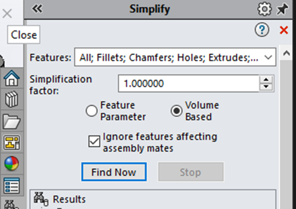Decrease simplification factor with down arrow

(266, 87)
